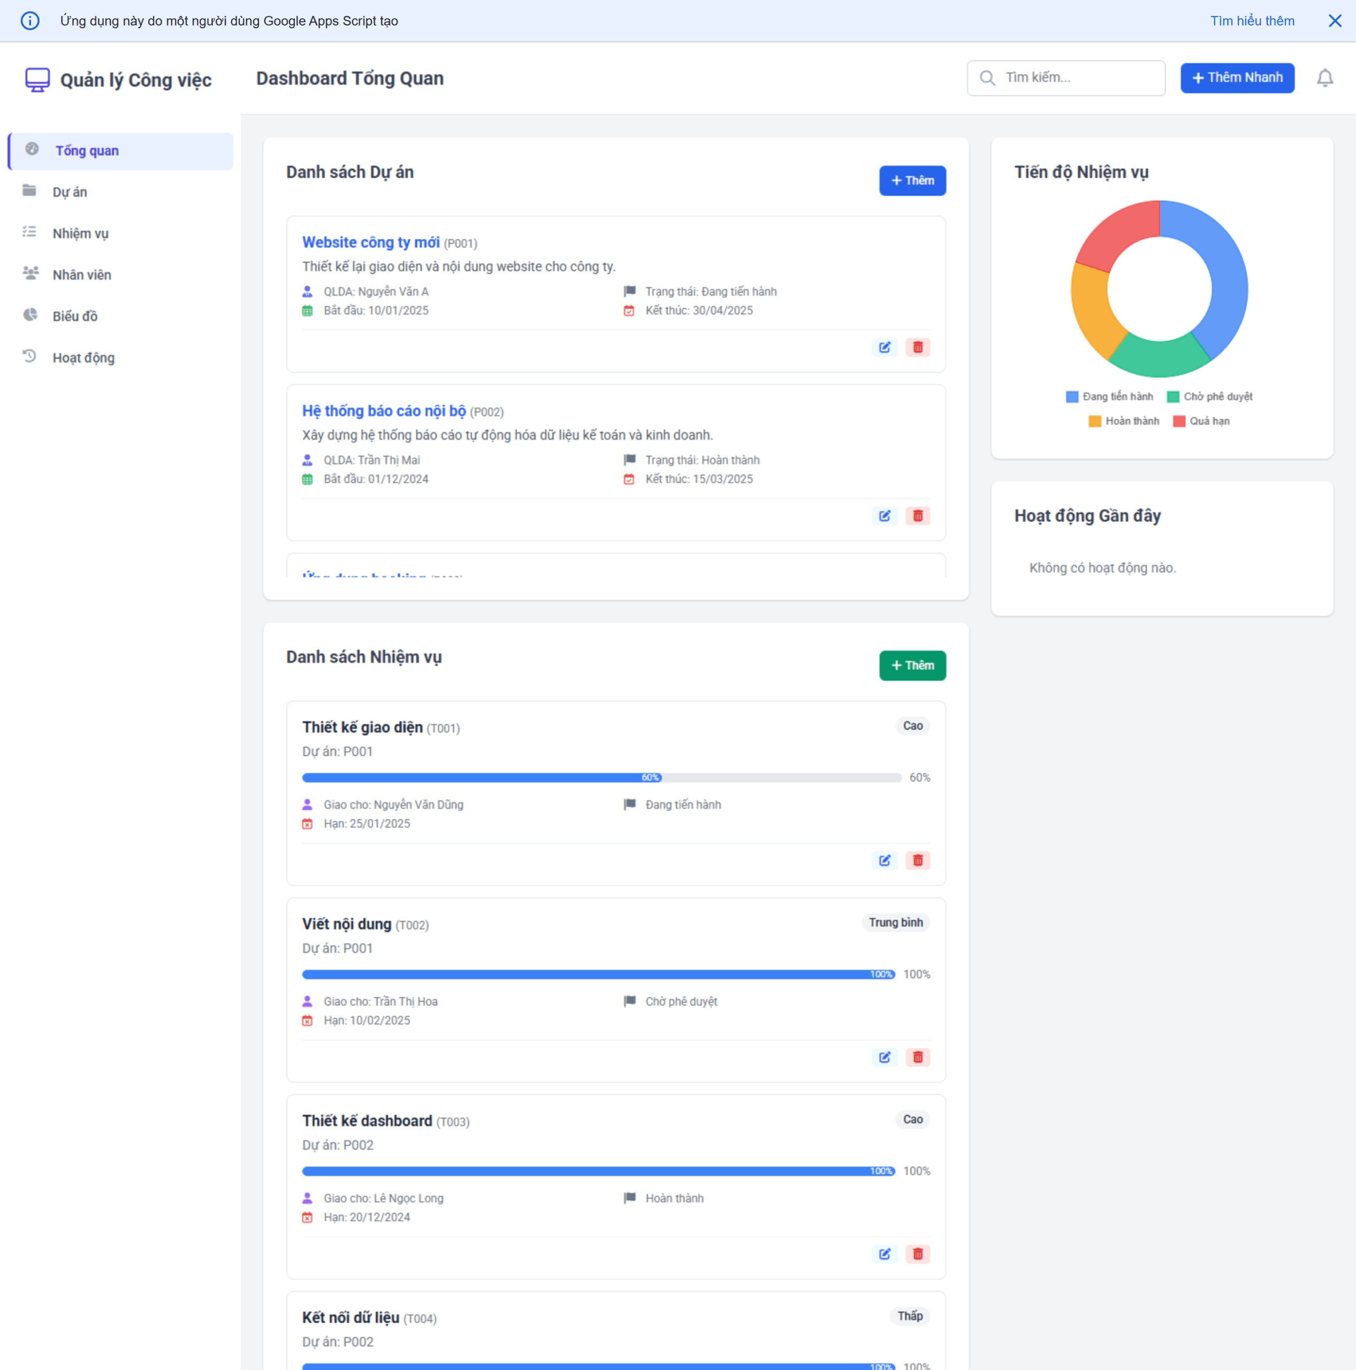Click the notification bell icon

click(1325, 78)
